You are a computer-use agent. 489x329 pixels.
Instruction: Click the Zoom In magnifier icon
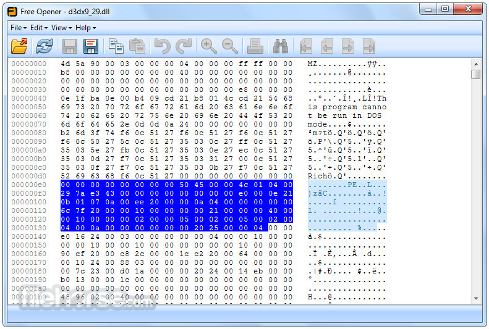208,46
